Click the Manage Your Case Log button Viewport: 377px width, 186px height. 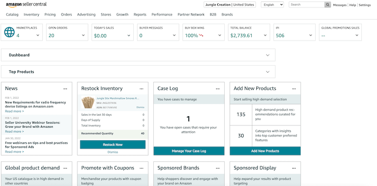[189, 151]
